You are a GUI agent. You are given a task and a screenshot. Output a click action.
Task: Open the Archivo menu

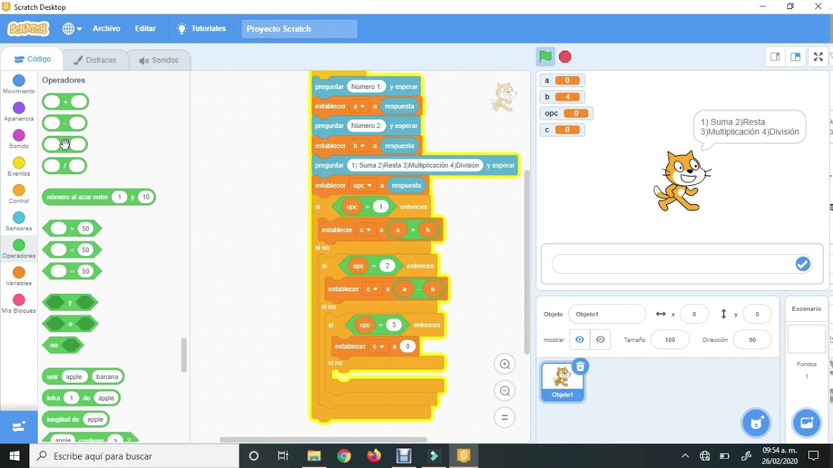click(x=106, y=29)
